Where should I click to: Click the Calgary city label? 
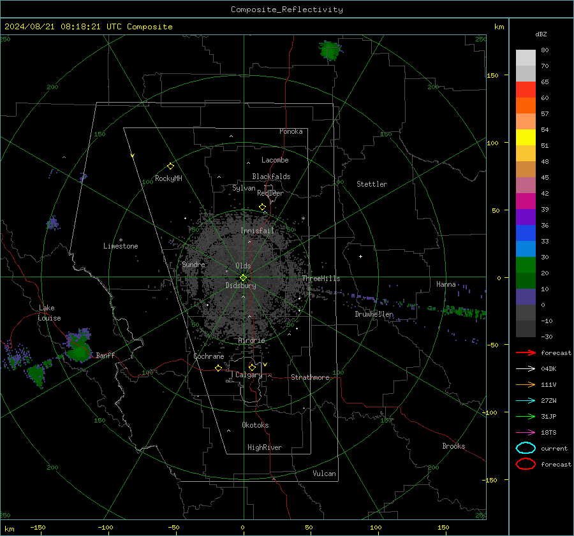click(249, 375)
